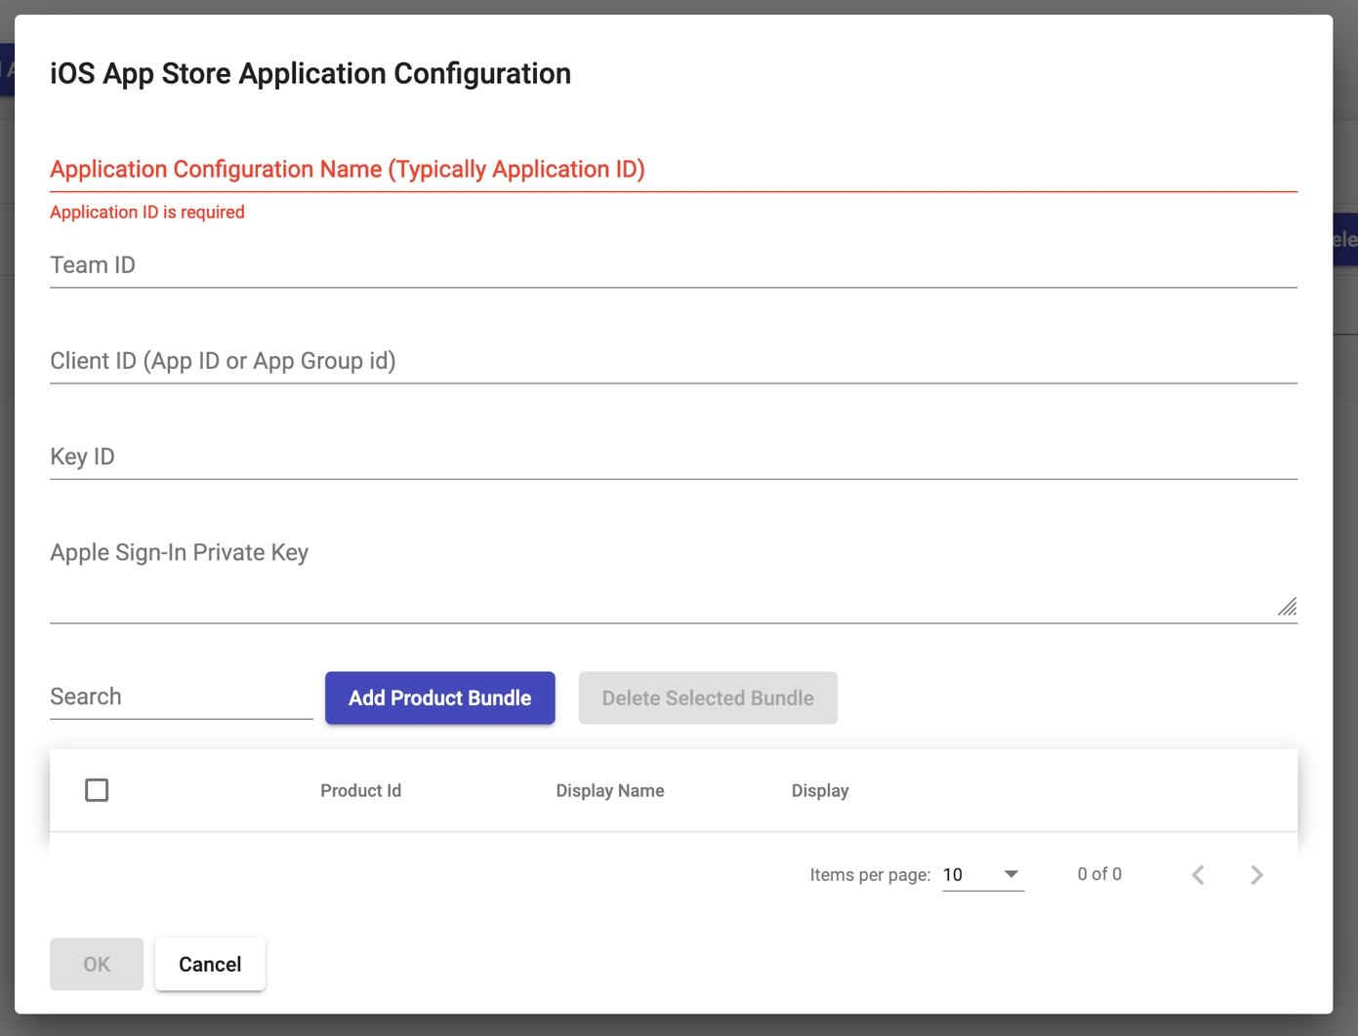Image resolution: width=1358 pixels, height=1036 pixels.
Task: Click the "Application ID is required" error message
Action: [x=147, y=213]
